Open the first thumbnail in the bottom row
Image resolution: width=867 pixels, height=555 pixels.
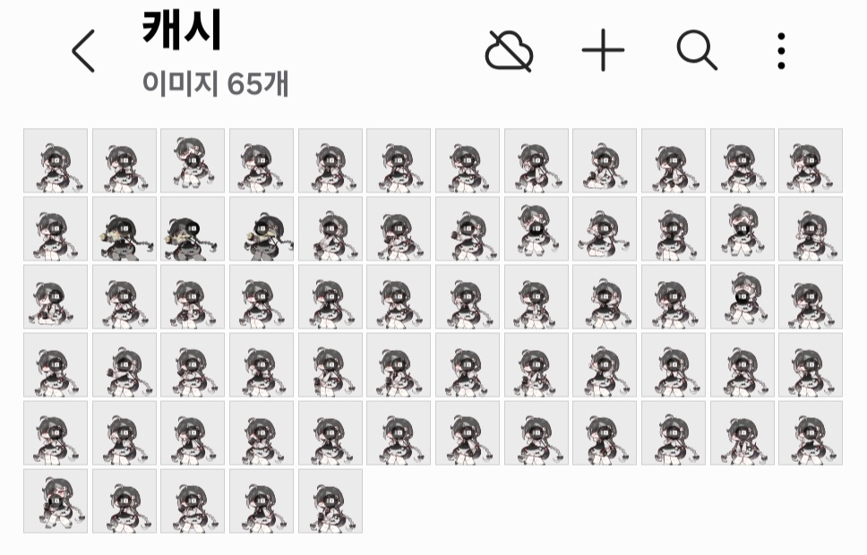pyautogui.click(x=56, y=501)
